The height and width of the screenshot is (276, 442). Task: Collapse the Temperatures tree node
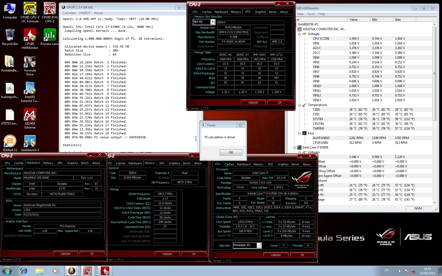tap(299, 105)
